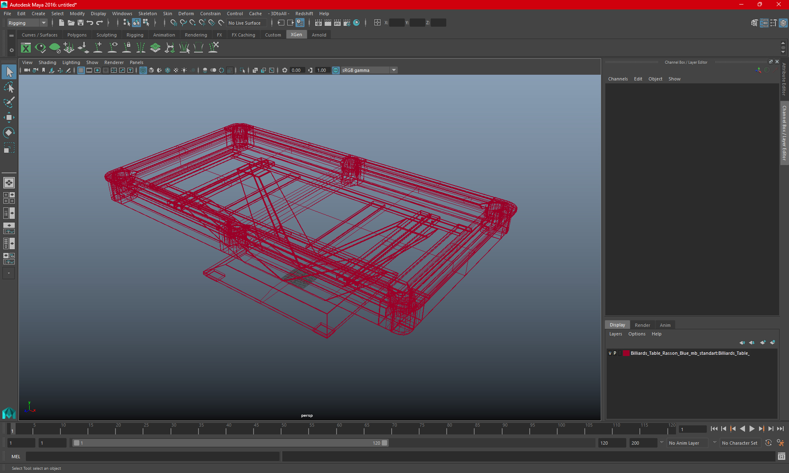789x473 pixels.
Task: Play the animation forward
Action: [x=752, y=429]
